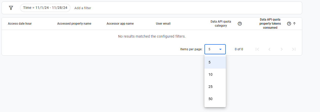This screenshot has height=112, width=320.
Task: Open help for quota property tokens consumed
Action: pos(289,24)
